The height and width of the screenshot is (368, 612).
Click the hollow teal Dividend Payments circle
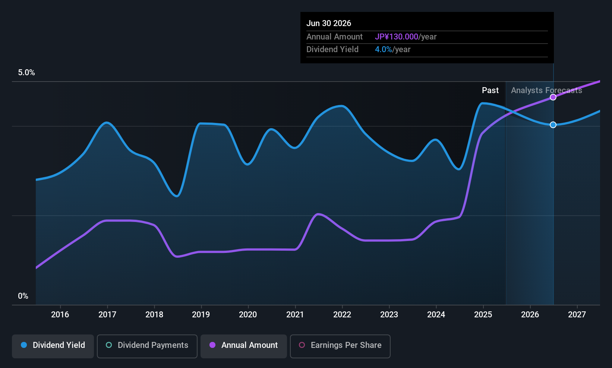click(x=109, y=345)
